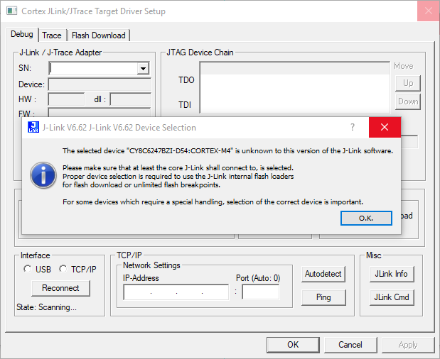The image size is (440, 359).
Task: Open JLink Cmd
Action: pos(392,297)
